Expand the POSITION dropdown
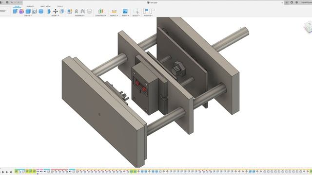This screenshot has width=312, height=175. (148, 16)
